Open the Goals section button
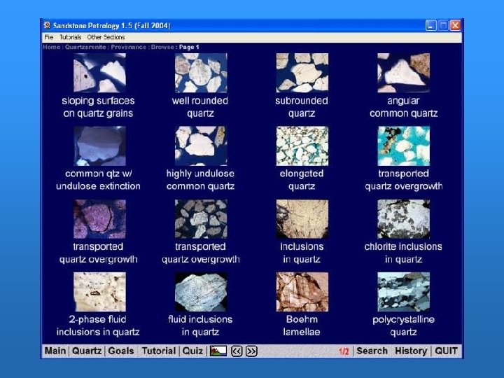504x378 pixels. click(x=121, y=351)
